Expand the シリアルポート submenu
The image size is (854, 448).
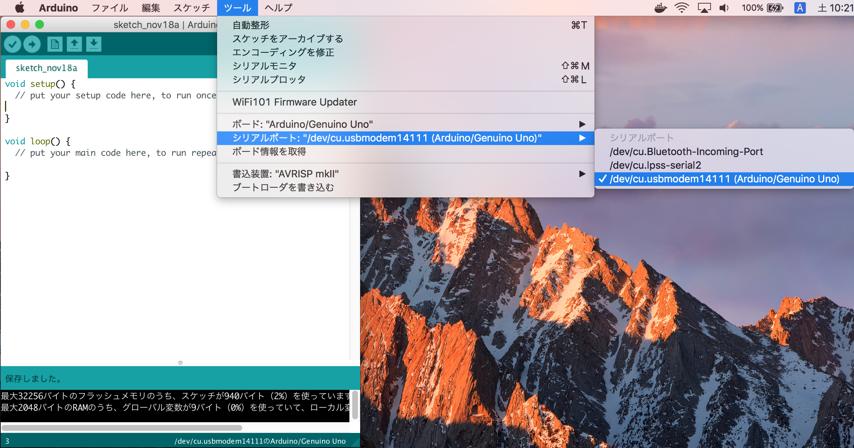pyautogui.click(x=405, y=138)
